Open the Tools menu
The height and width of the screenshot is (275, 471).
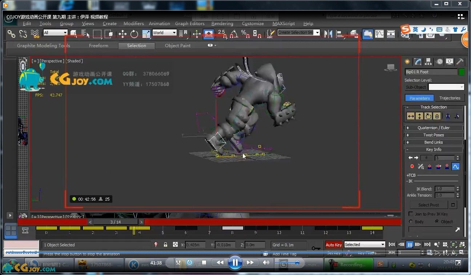coord(45,24)
